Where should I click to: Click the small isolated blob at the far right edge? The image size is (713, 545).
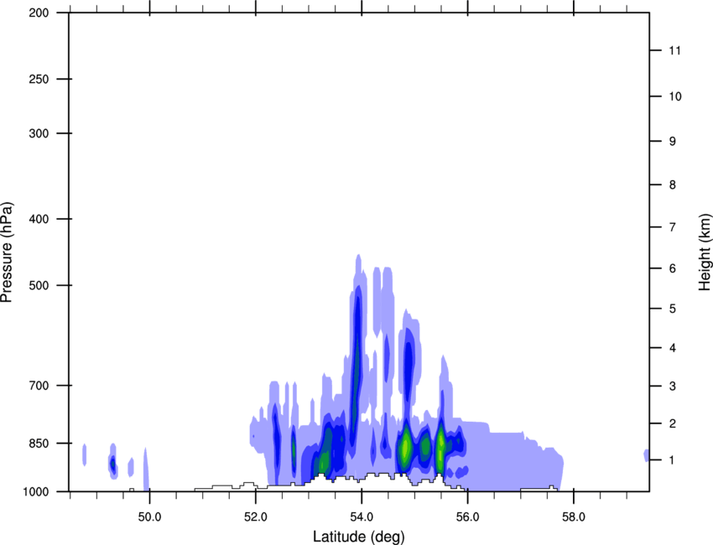coord(646,455)
